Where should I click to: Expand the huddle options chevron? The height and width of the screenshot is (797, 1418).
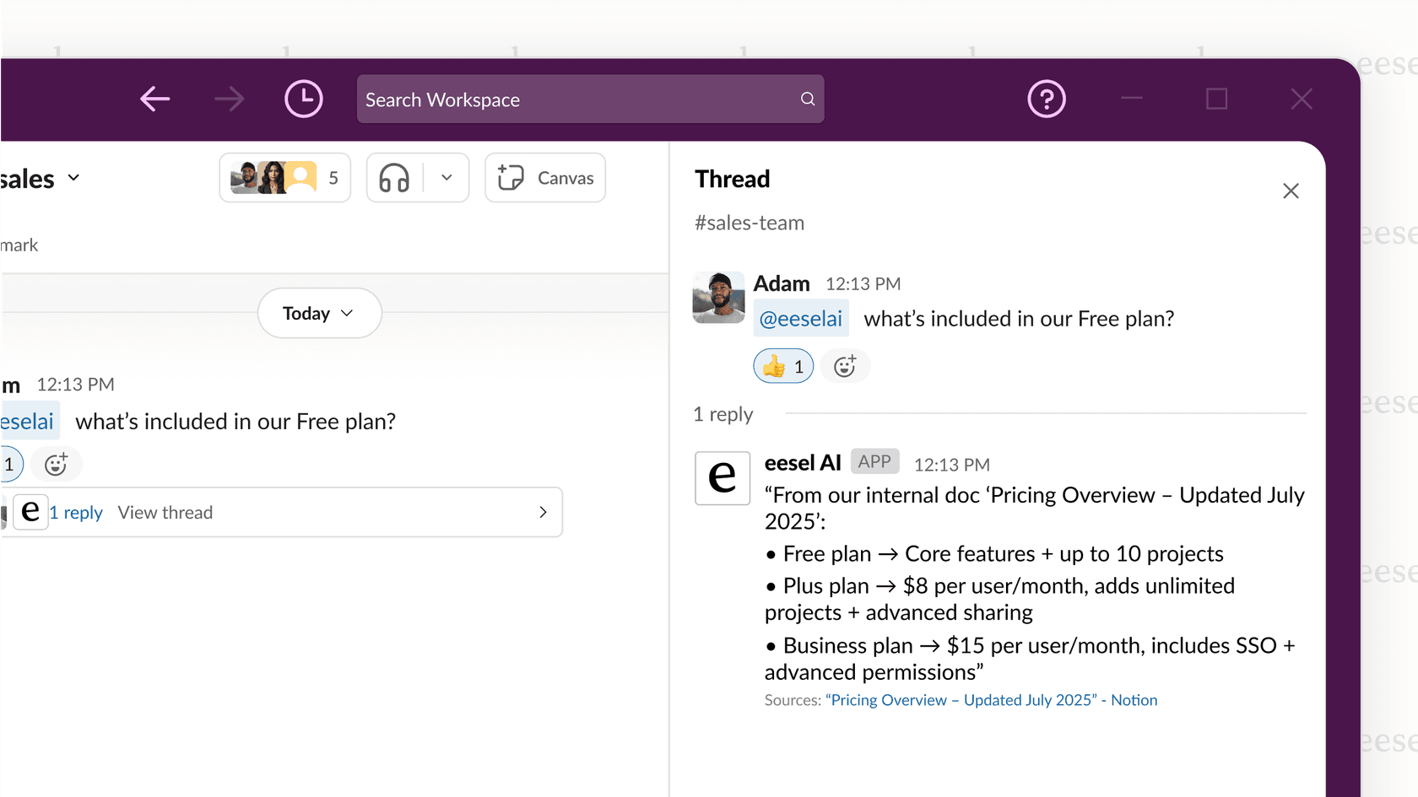point(446,177)
